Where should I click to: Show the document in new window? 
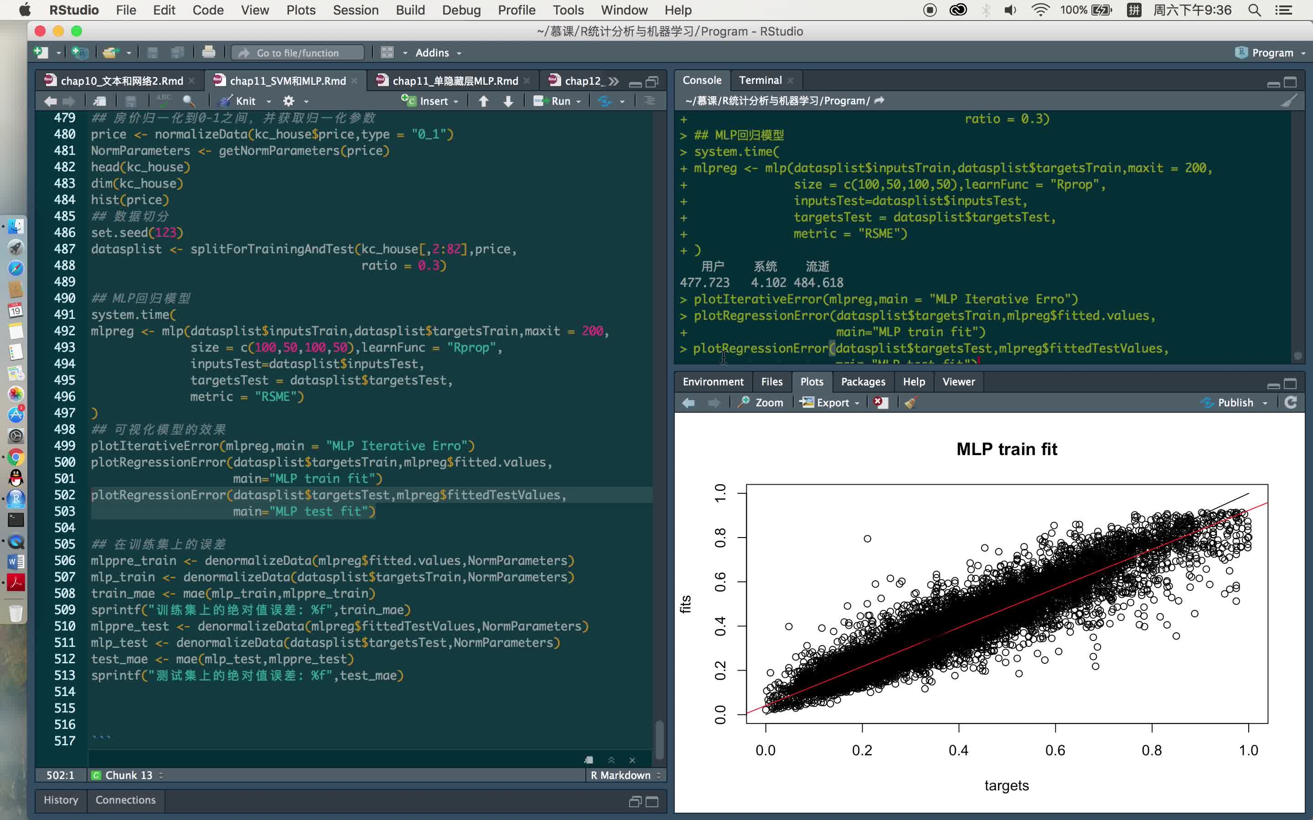[x=100, y=101]
